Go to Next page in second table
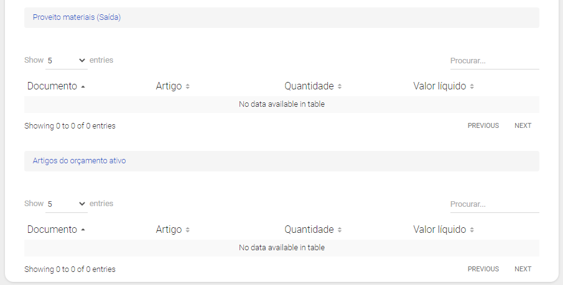Viewport: 563px width, 285px height. (523, 269)
